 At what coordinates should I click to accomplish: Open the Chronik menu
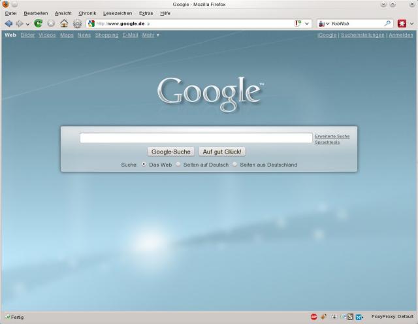coord(88,13)
